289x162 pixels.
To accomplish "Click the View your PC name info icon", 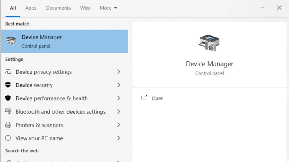I will click(x=8, y=138).
